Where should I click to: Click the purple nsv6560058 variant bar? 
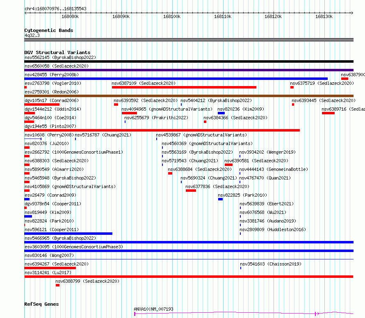[189, 70]
